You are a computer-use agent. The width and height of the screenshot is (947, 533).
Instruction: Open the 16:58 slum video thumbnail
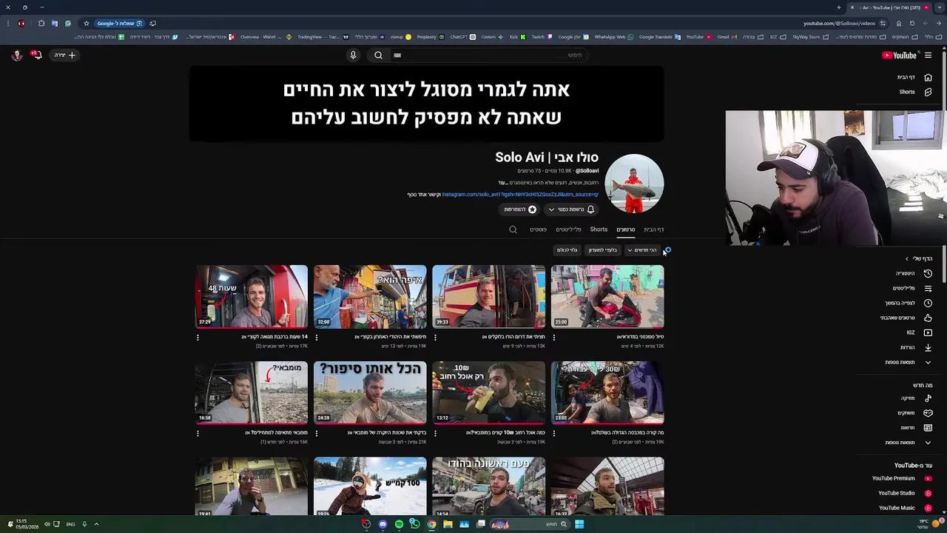[252, 392]
